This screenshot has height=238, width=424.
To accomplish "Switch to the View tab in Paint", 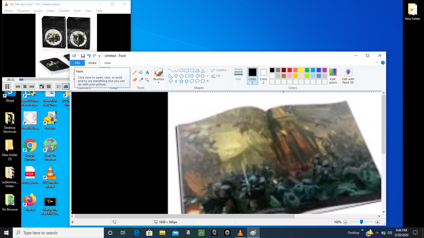I will [x=107, y=63].
